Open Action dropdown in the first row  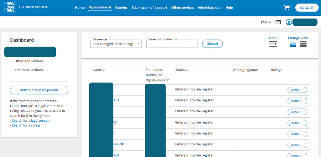click(x=297, y=90)
